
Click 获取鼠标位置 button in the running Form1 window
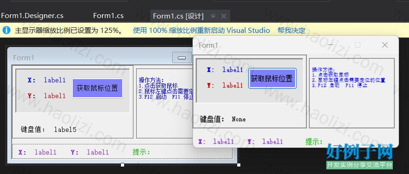[x=272, y=78]
